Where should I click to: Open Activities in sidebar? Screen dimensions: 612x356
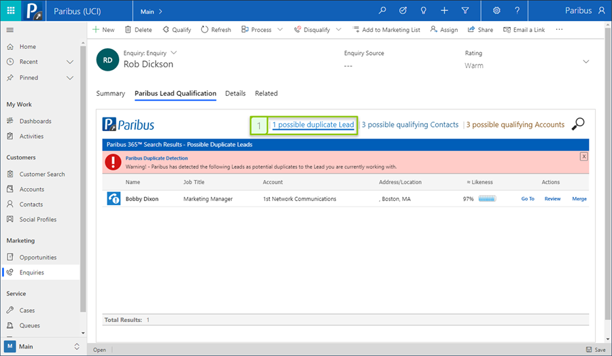click(x=31, y=136)
